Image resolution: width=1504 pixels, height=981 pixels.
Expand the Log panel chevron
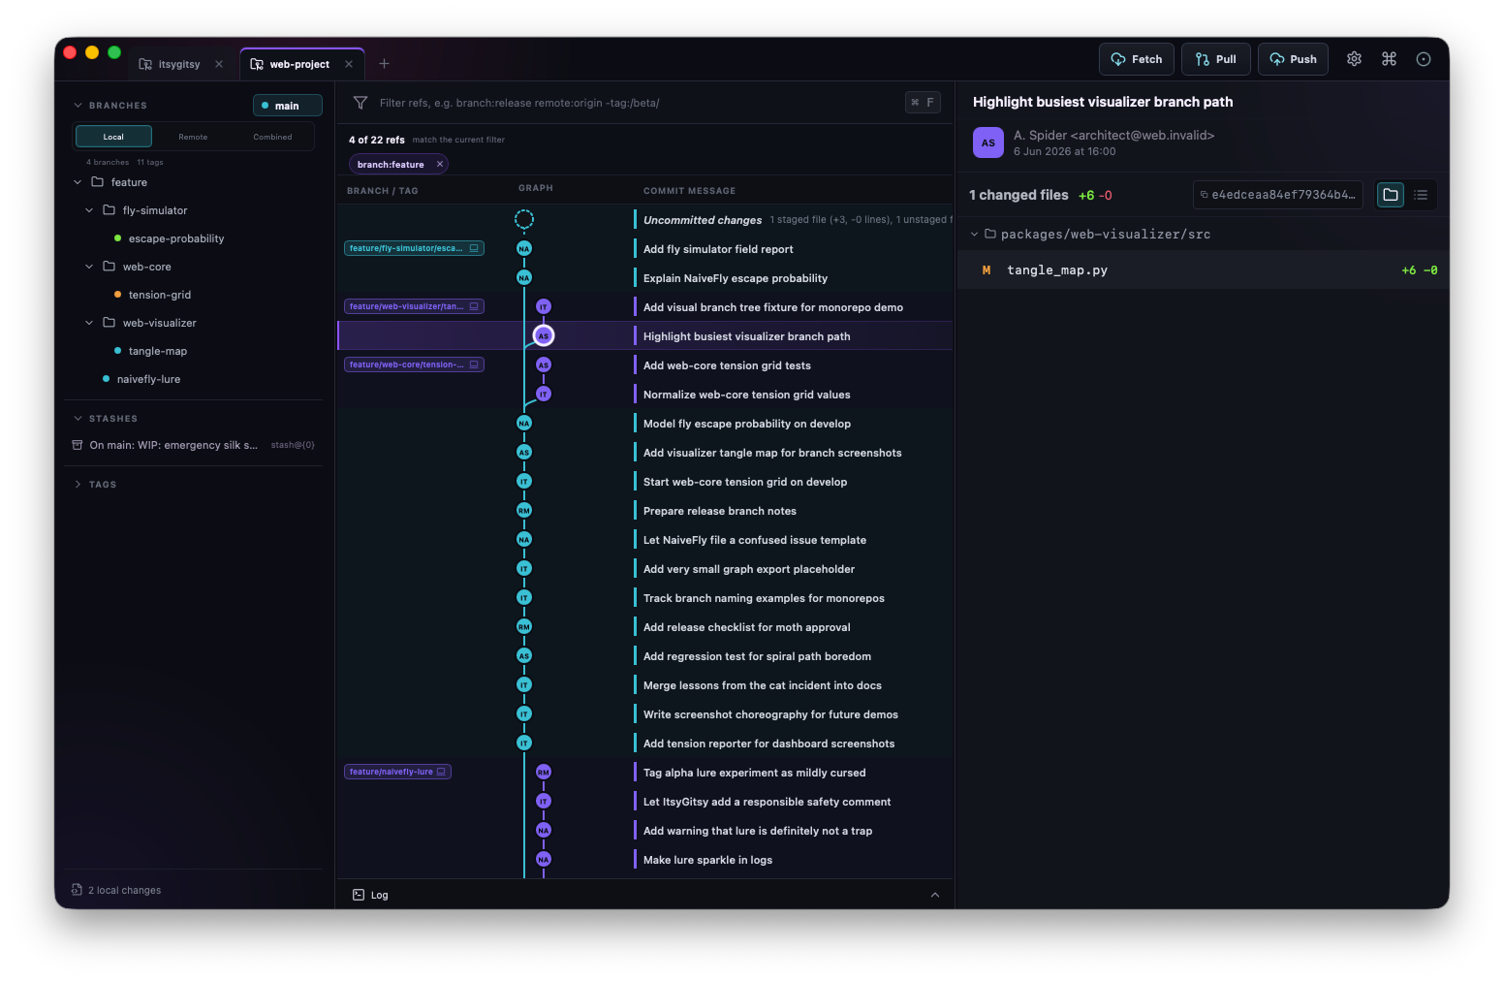pos(935,895)
